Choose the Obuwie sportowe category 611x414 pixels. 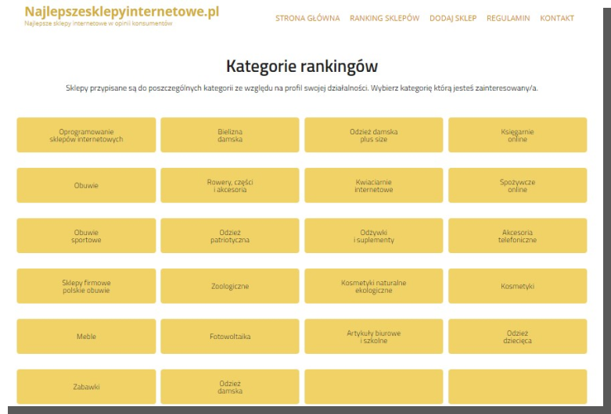point(86,236)
